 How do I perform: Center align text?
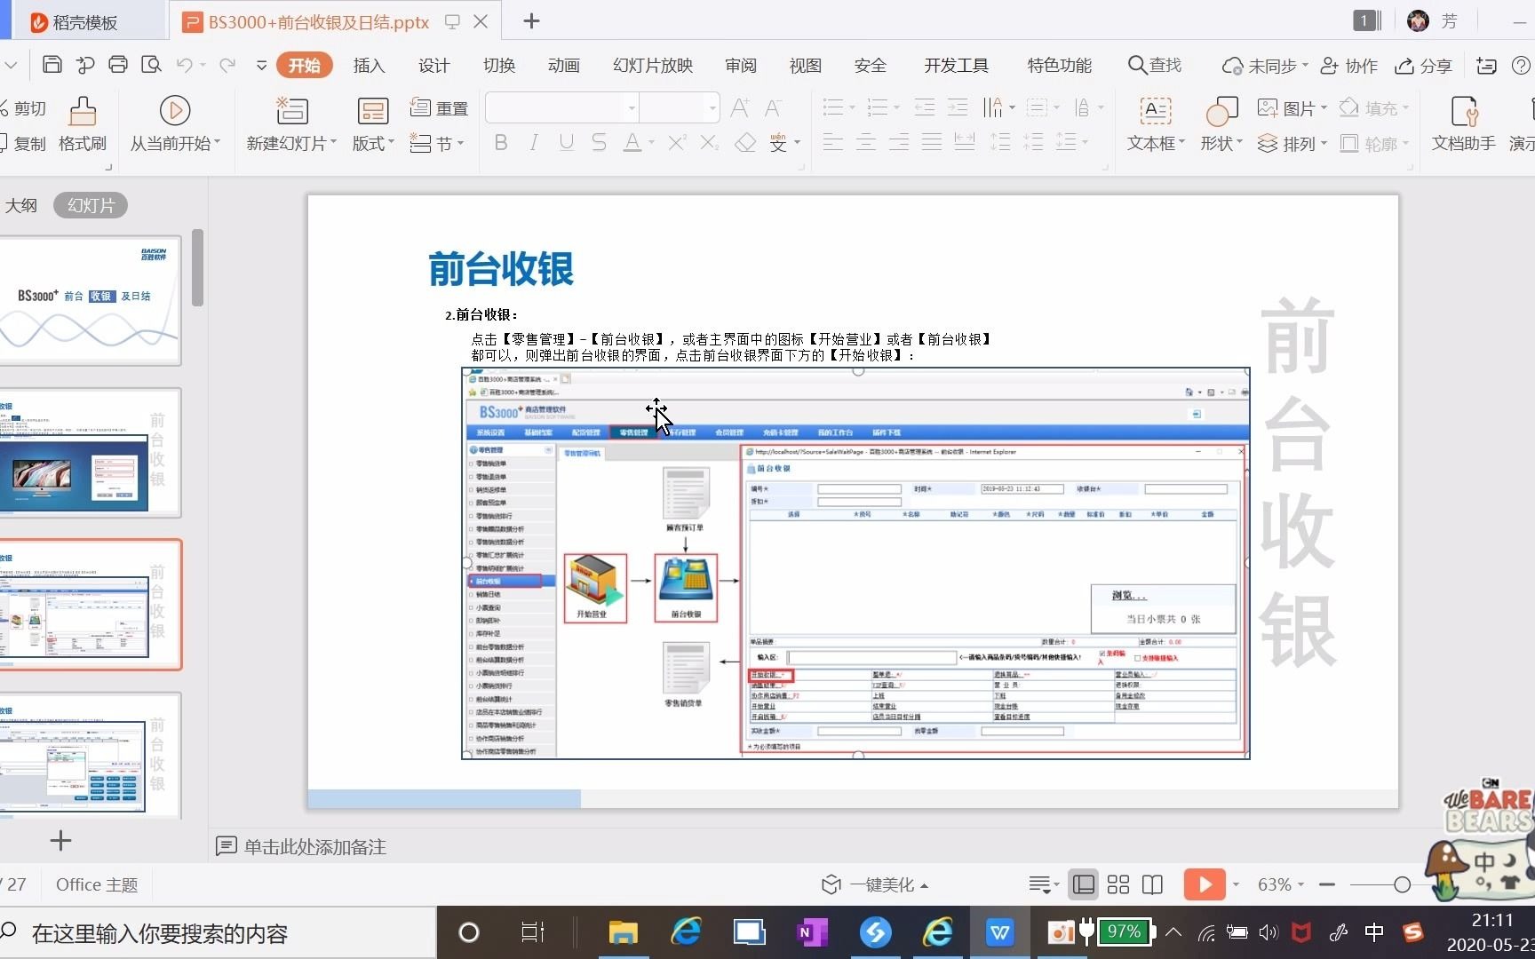(865, 142)
